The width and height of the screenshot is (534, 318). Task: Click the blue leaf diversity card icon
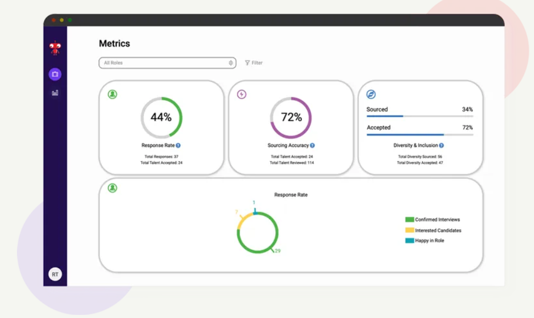371,95
